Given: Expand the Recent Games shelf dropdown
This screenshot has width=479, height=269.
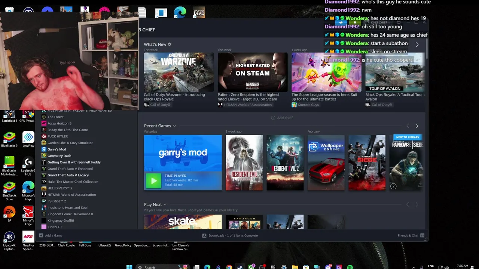Looking at the screenshot, I should click(174, 126).
